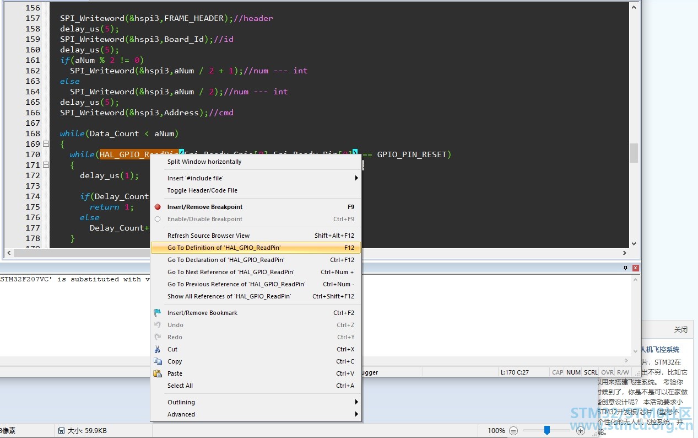Click GPIO_PIN_RESET on line 170
The height and width of the screenshot is (438, 698).
point(412,154)
